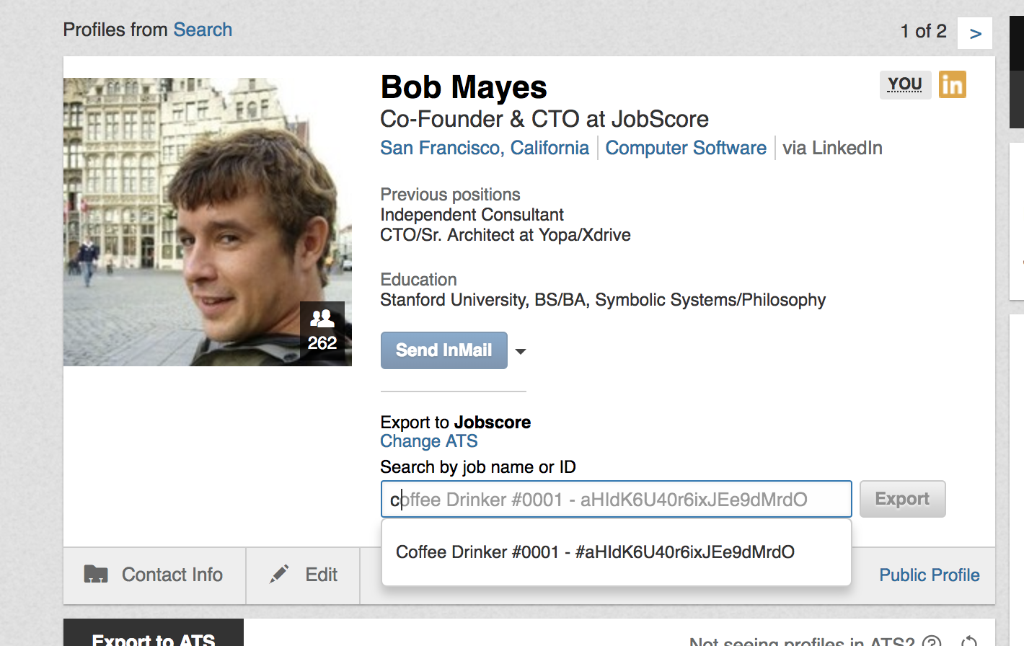Click the Send InMail button
Viewport: 1024px width, 646px height.
(444, 350)
